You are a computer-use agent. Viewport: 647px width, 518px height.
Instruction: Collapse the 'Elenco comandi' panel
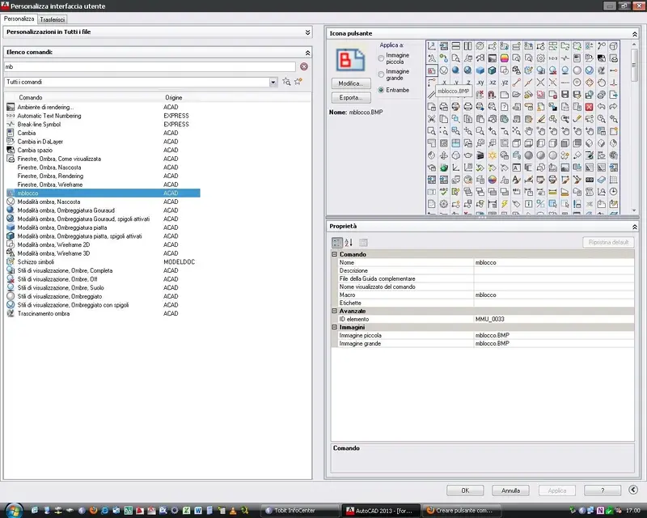[x=307, y=53]
